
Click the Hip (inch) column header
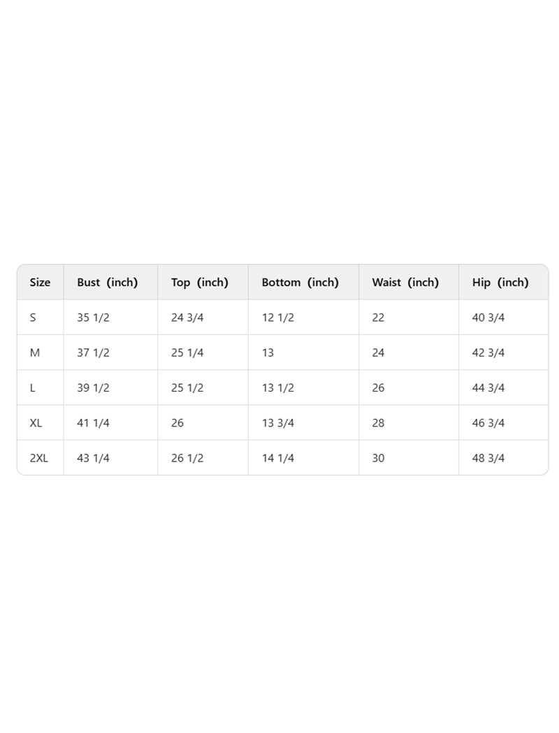pyautogui.click(x=500, y=283)
